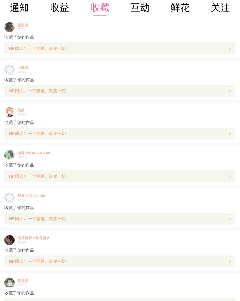Open work link under 静夏花落m(._.)m
Image resolution: width=240 pixels, height=301 pixels.
(x=37, y=219)
